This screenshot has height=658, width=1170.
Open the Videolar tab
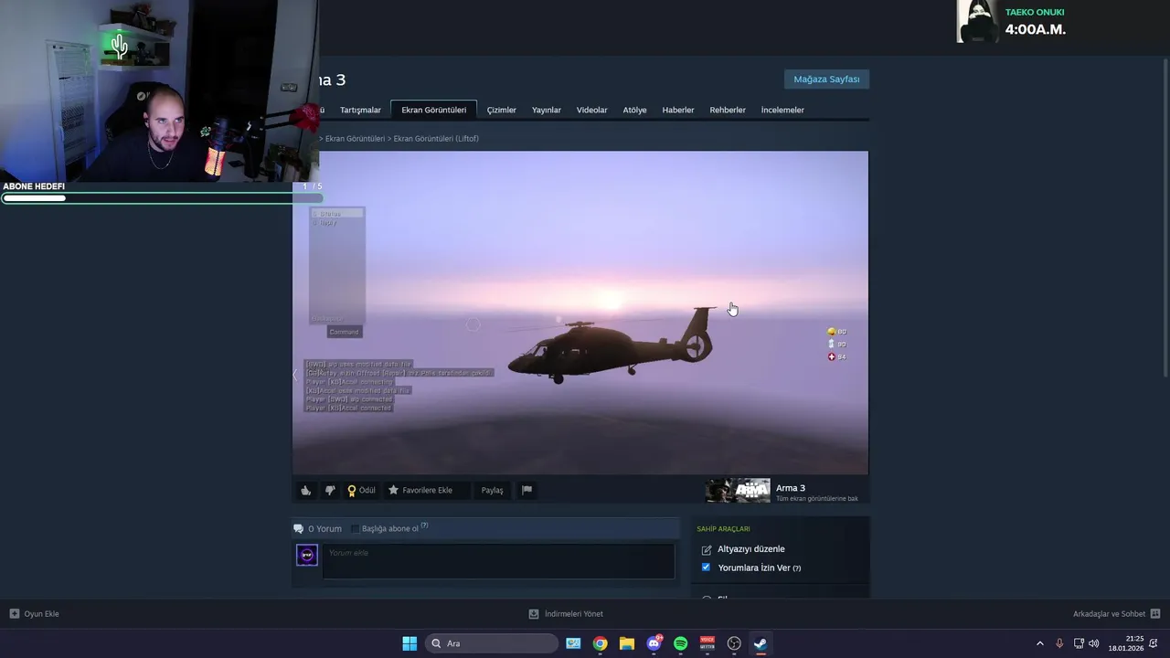point(591,110)
